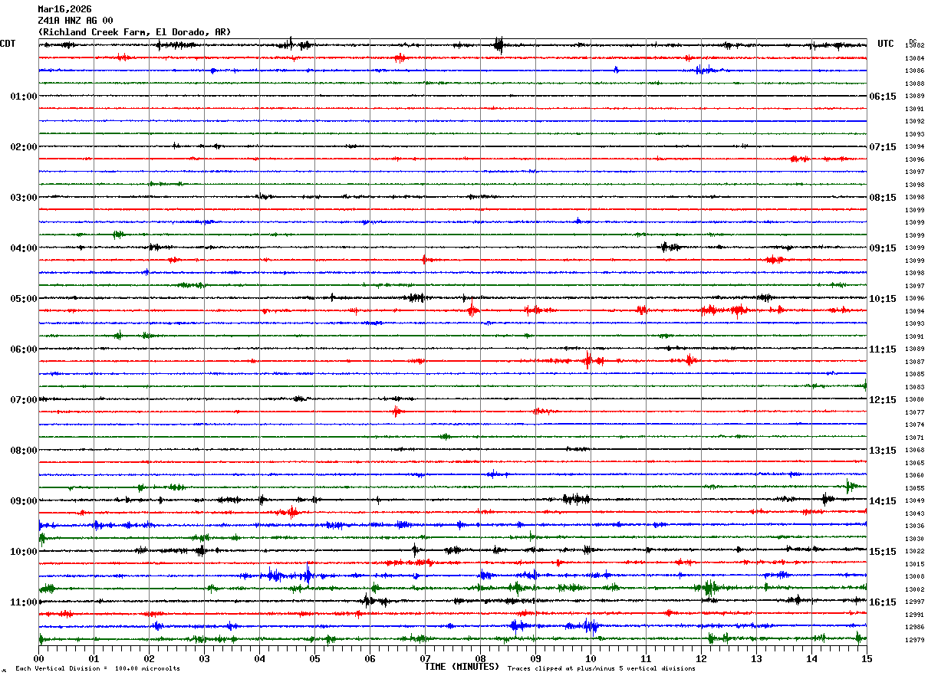Select the 02:00 CDT row label
928x679 pixels.
[24, 147]
